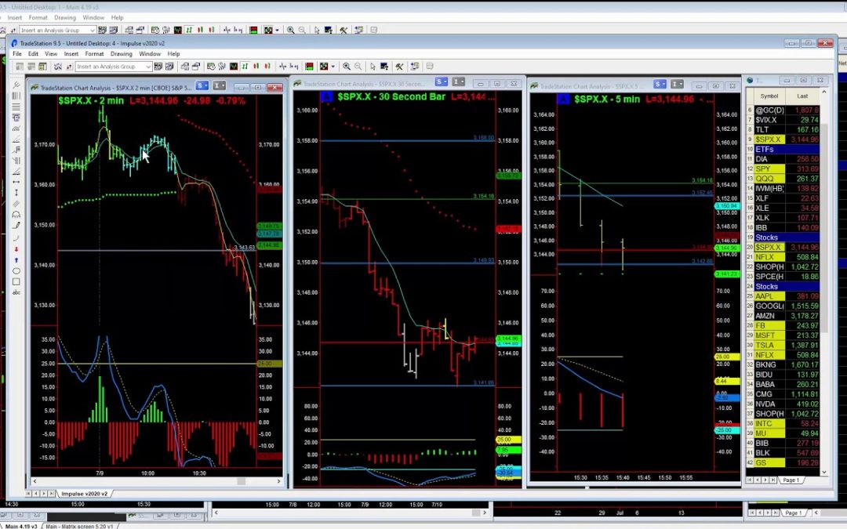847x529 pixels.
Task: Open the Drawing menu in front window
Action: click(x=121, y=54)
